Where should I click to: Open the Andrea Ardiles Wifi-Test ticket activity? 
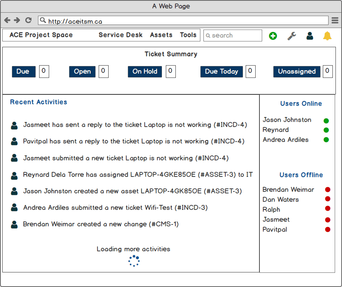coord(115,208)
